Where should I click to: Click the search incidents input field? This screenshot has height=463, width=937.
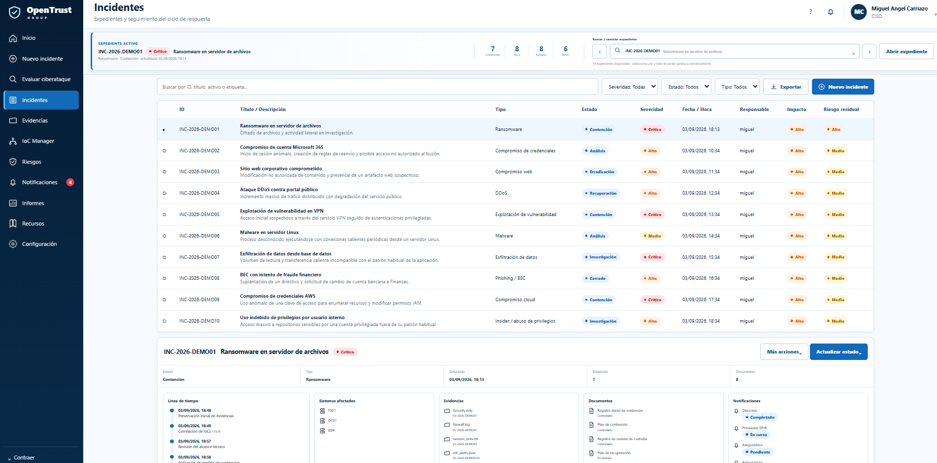pos(378,87)
